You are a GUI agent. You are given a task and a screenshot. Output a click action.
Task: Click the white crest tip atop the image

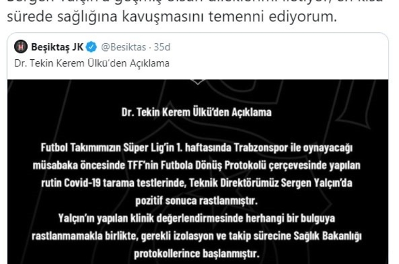tap(198, 82)
